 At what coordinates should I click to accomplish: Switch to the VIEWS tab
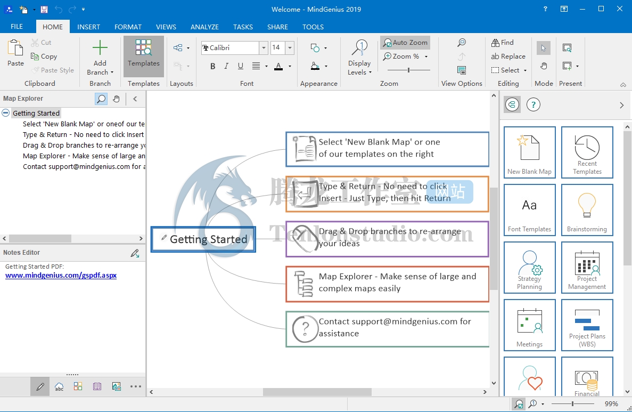point(166,27)
